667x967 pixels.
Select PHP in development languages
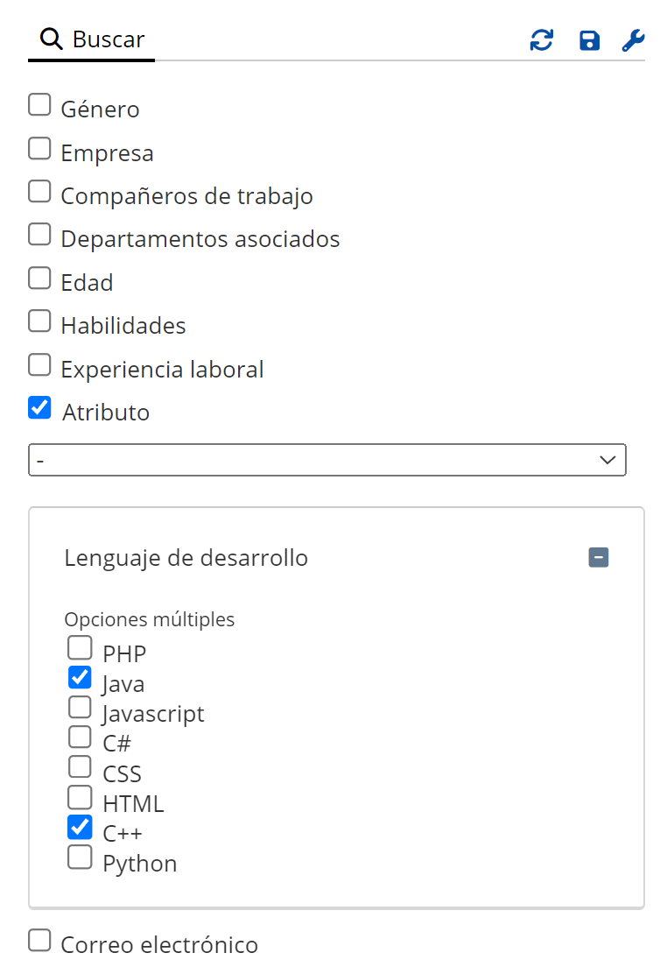click(x=80, y=648)
